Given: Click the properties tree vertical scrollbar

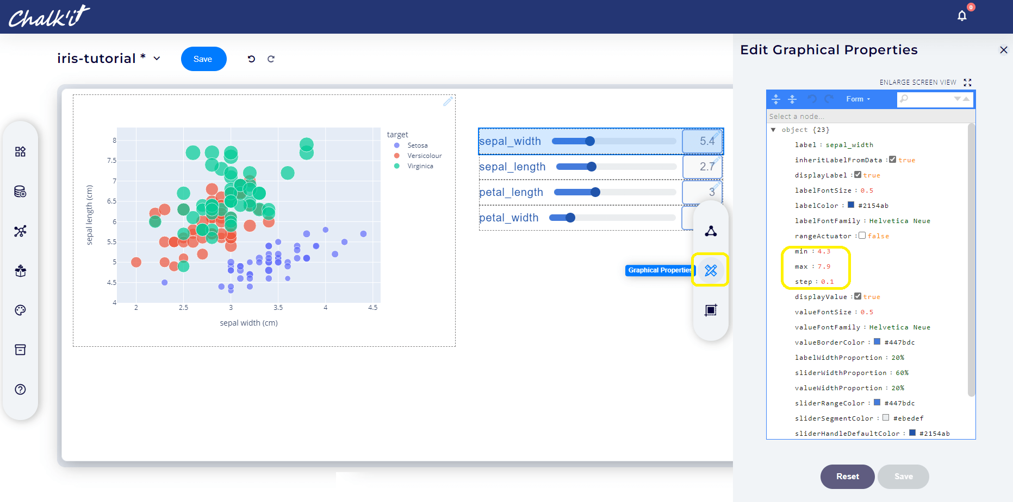Looking at the screenshot, I should (972, 260).
